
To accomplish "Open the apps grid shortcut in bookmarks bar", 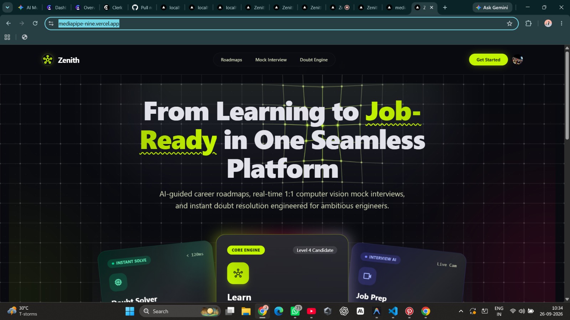I will click(7, 37).
